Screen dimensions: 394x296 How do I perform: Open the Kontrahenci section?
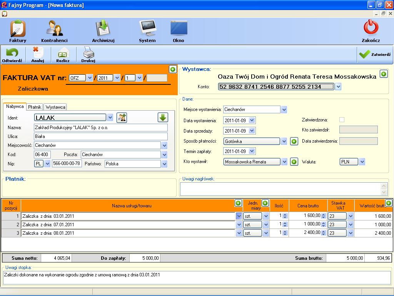tap(54, 31)
